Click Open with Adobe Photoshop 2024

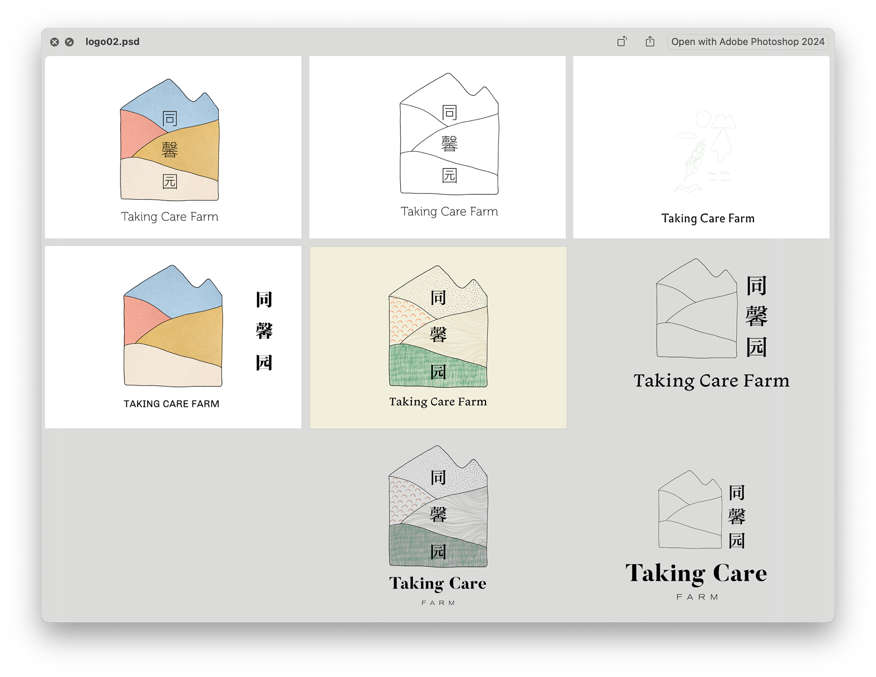coord(747,42)
